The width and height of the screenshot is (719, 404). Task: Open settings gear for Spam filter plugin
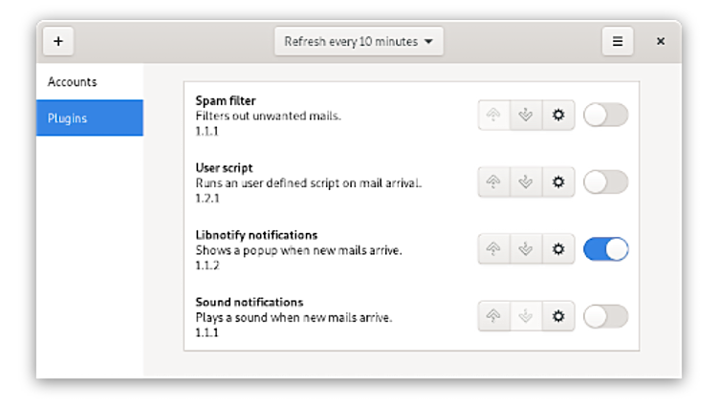(x=558, y=116)
